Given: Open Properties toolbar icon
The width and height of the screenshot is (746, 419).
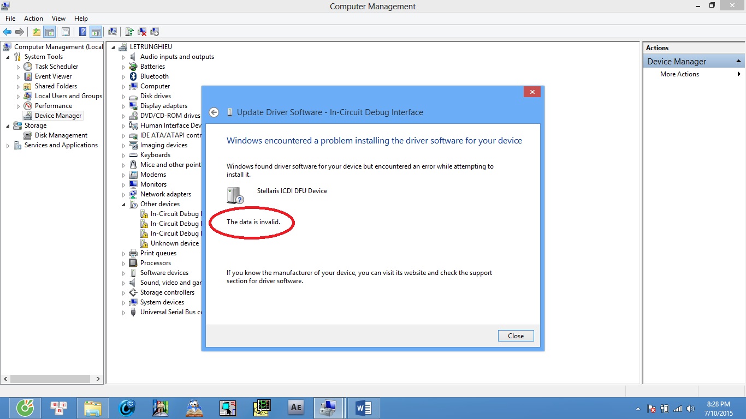Looking at the screenshot, I should click(66, 32).
